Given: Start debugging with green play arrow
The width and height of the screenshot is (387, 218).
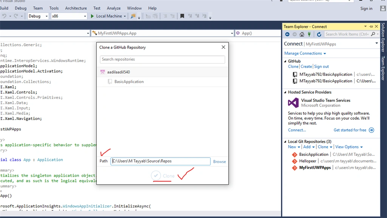Looking at the screenshot, I should coord(92,16).
